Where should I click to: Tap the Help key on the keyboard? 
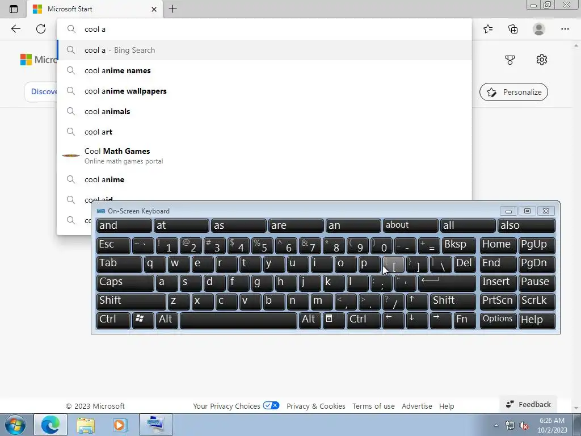click(x=537, y=320)
